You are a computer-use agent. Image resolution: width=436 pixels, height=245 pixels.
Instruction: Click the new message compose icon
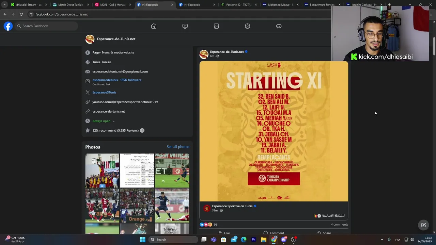click(x=423, y=225)
